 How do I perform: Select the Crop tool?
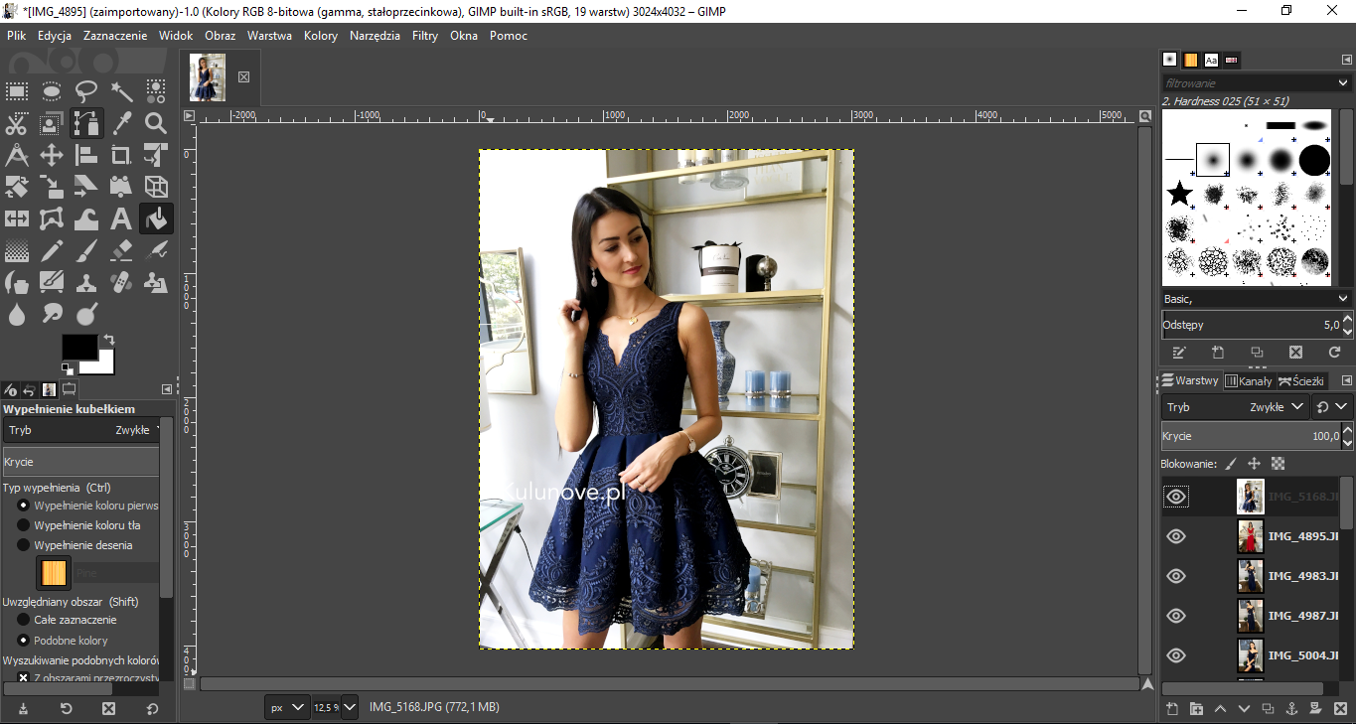[x=121, y=156]
